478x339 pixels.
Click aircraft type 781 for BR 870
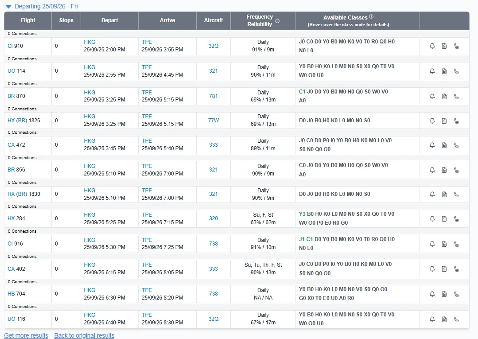(214, 96)
